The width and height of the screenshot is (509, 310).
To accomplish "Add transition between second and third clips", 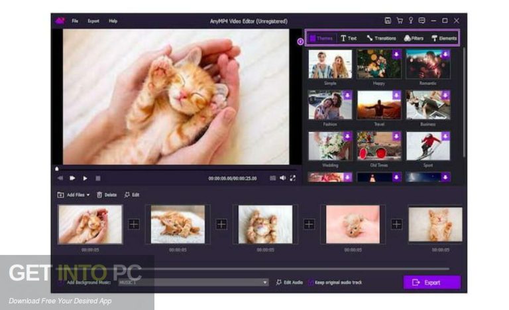I will (221, 224).
